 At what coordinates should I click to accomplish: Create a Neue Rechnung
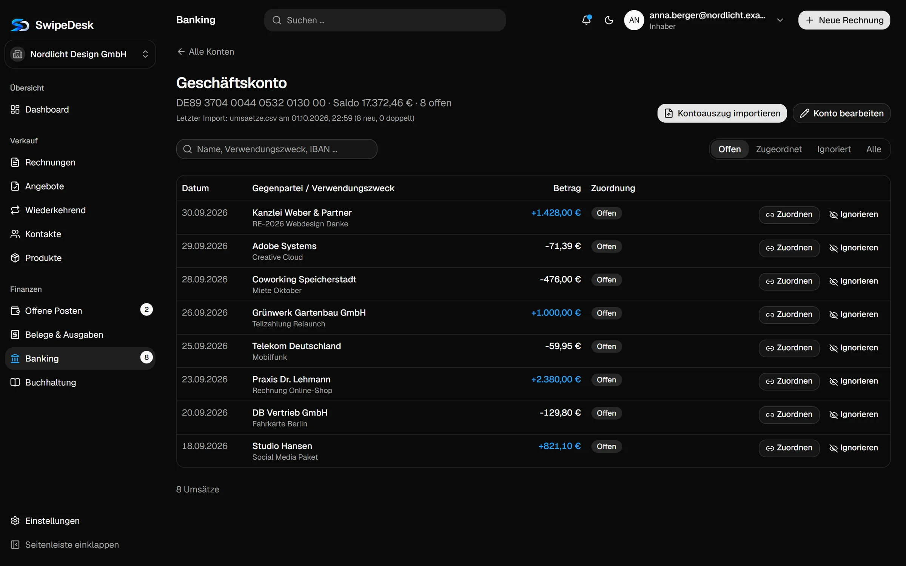[x=844, y=20]
